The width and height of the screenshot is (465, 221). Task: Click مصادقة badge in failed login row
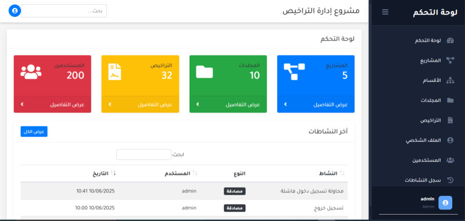pos(235,191)
